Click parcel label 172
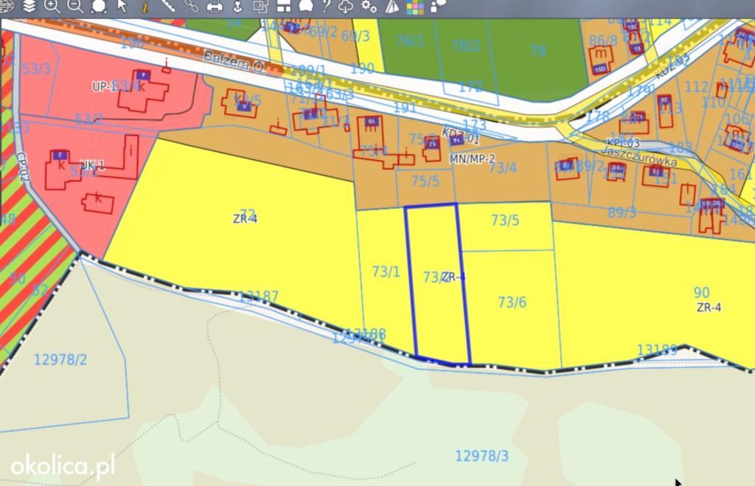The width and height of the screenshot is (755, 486). pos(470,87)
